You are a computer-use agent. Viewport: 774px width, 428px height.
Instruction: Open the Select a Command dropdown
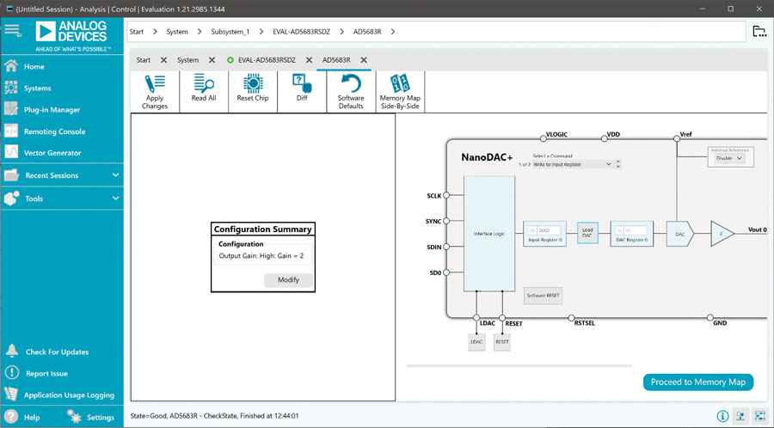572,164
